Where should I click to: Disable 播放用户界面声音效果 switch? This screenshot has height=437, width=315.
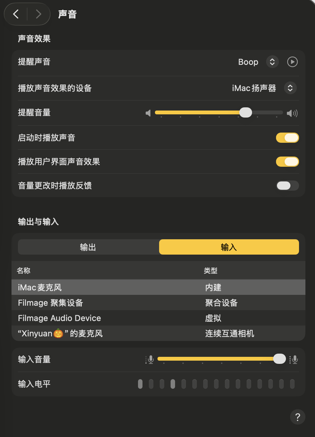pos(287,162)
